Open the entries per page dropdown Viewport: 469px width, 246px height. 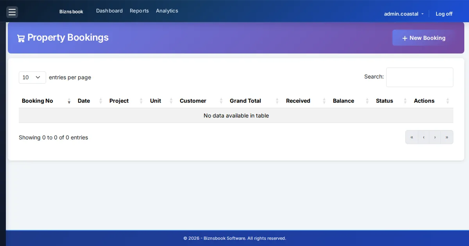[32, 77]
